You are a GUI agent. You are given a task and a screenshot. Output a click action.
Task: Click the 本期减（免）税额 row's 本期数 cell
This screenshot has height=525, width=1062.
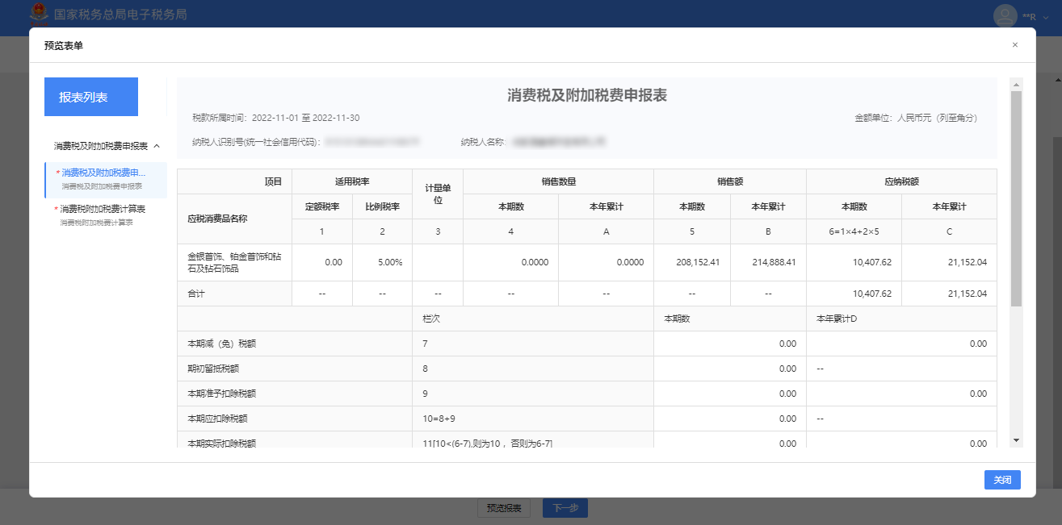(729, 344)
